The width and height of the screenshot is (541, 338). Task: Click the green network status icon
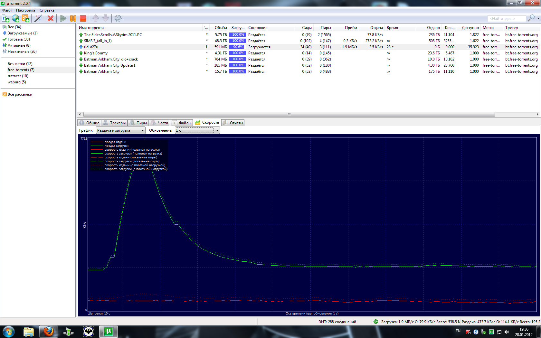pos(375,322)
